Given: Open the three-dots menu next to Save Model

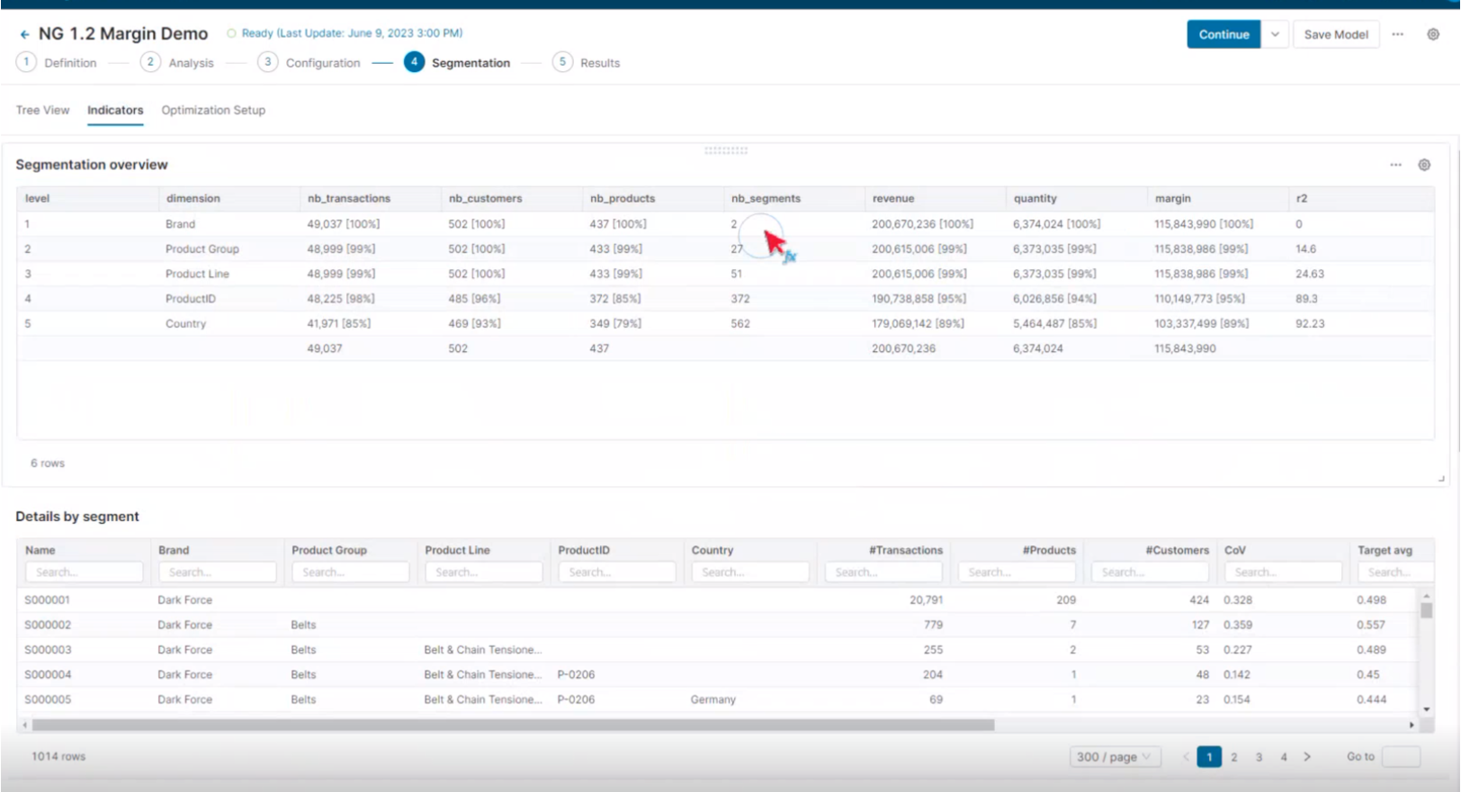Looking at the screenshot, I should coord(1397,34).
